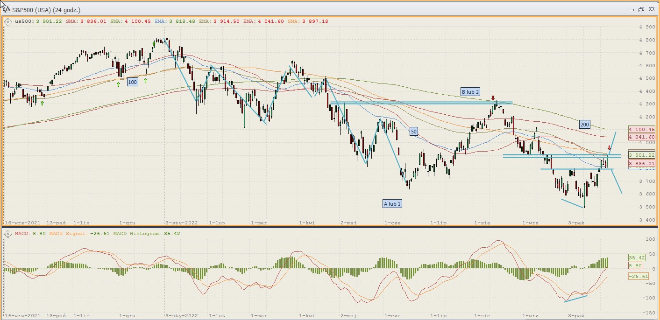The image size is (660, 320).
Task: Select the red down arrow above B lub 2 peak
Action: tap(493, 98)
